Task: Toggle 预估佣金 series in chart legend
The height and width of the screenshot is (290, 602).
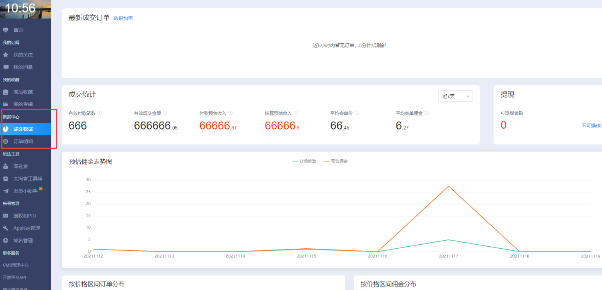Action: (335, 161)
